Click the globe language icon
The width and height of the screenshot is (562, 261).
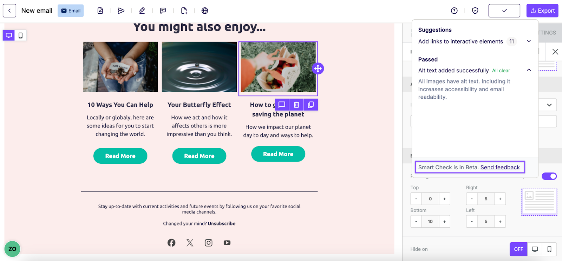pyautogui.click(x=205, y=11)
